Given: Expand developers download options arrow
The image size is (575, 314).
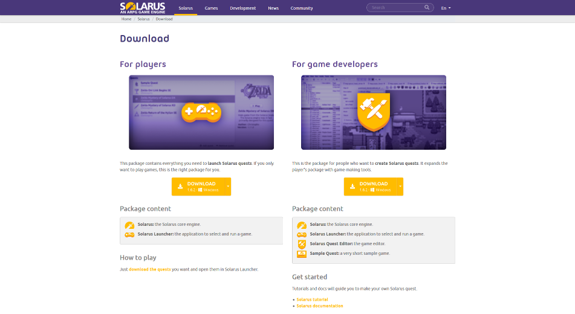Looking at the screenshot, I should [x=400, y=187].
